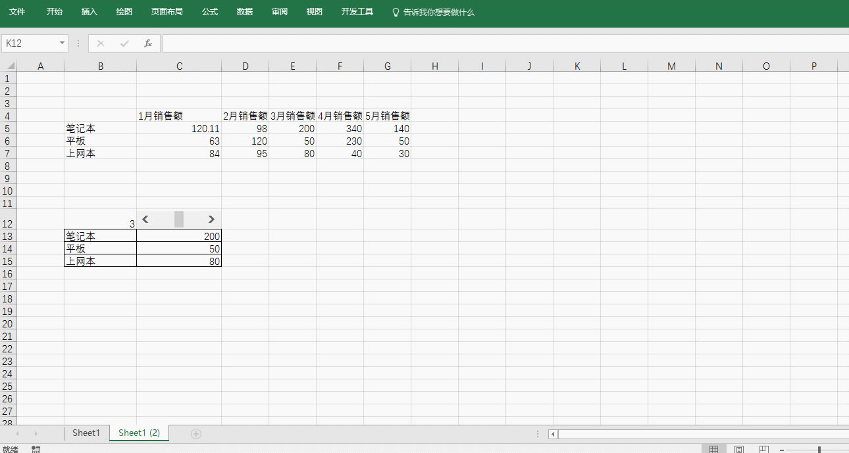Select the 上网本 cell in row 15
The image size is (849, 453).
100,261
